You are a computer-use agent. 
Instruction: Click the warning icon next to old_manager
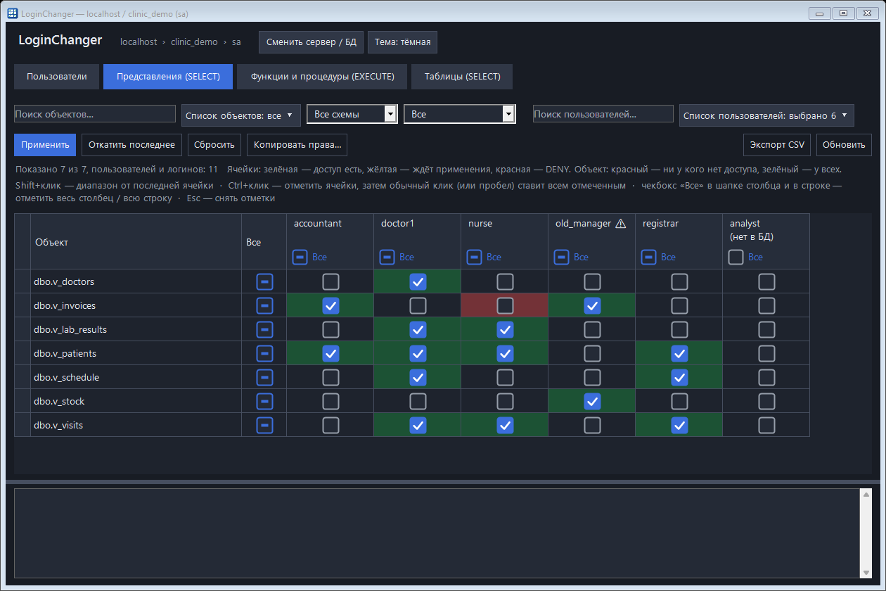coord(621,224)
